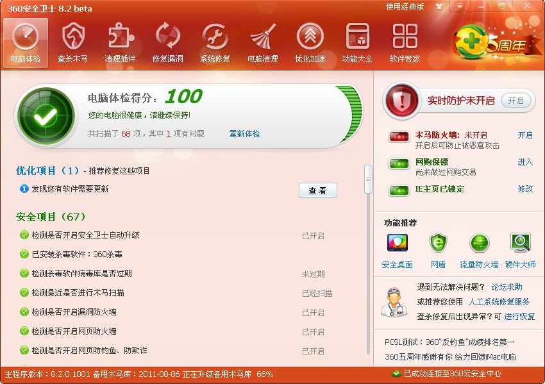Toggle the 网购保镖 green switch
The image size is (545, 384).
399,163
